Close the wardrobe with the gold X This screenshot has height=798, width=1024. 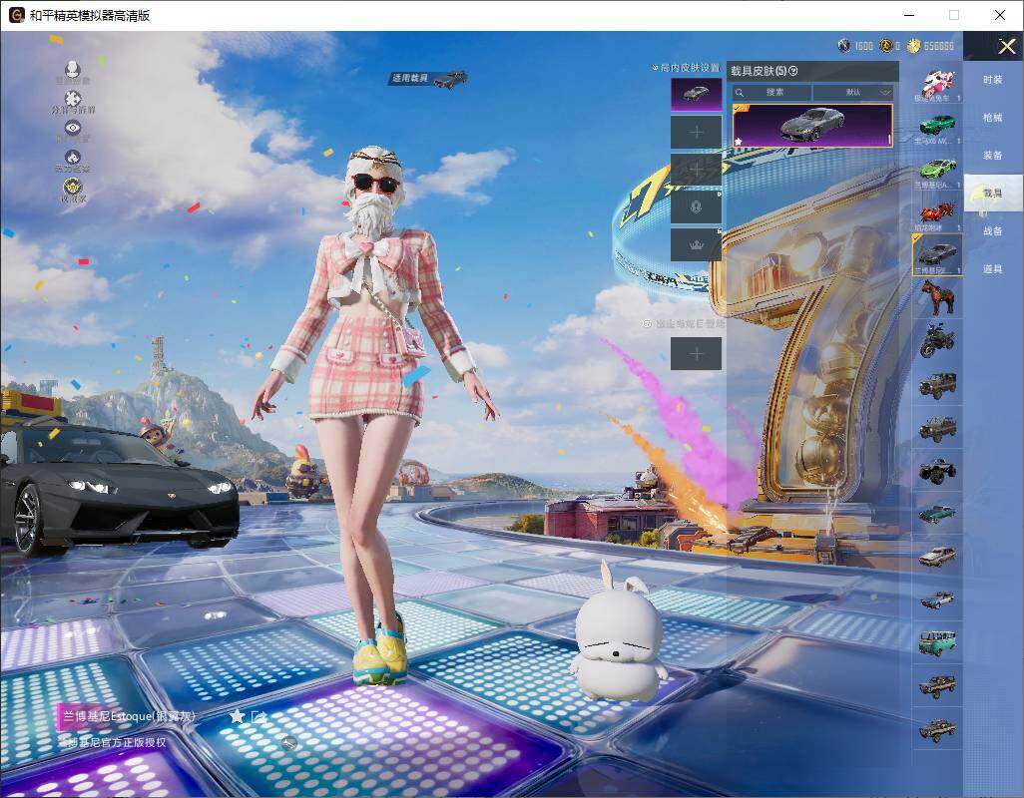click(x=1006, y=46)
